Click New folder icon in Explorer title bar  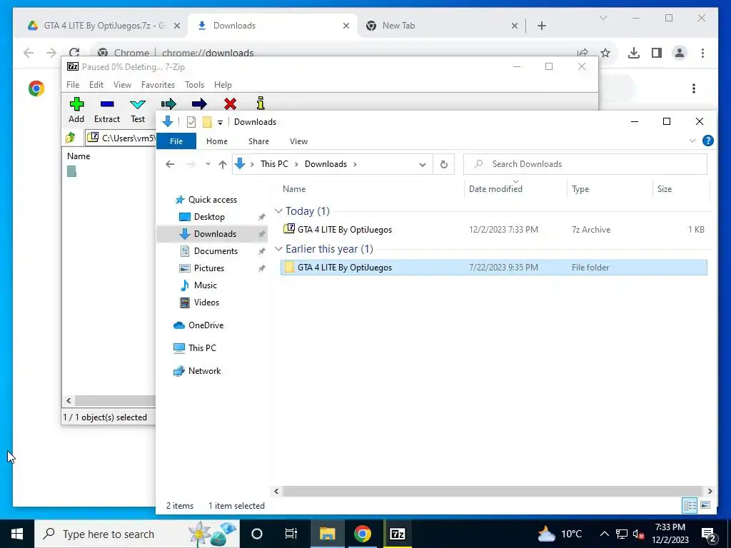207,122
